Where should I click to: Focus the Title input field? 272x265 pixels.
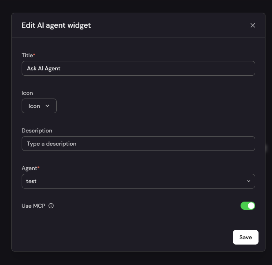point(138,68)
